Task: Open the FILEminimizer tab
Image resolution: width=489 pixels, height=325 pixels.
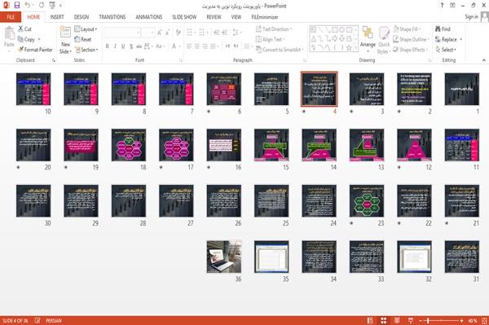Action: tap(264, 17)
